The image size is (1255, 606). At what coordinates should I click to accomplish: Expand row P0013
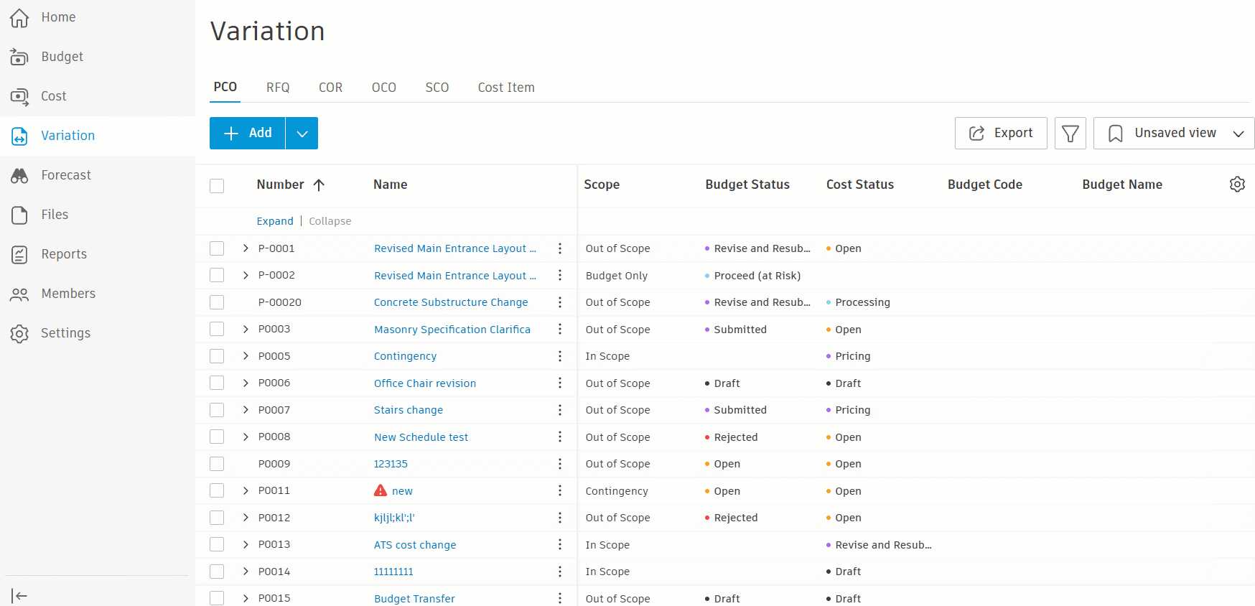click(x=246, y=545)
